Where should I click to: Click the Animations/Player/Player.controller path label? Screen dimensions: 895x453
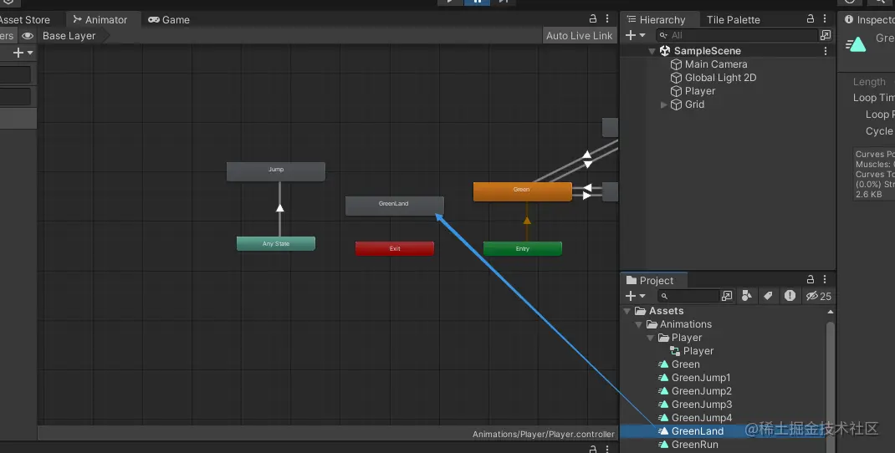coord(544,434)
